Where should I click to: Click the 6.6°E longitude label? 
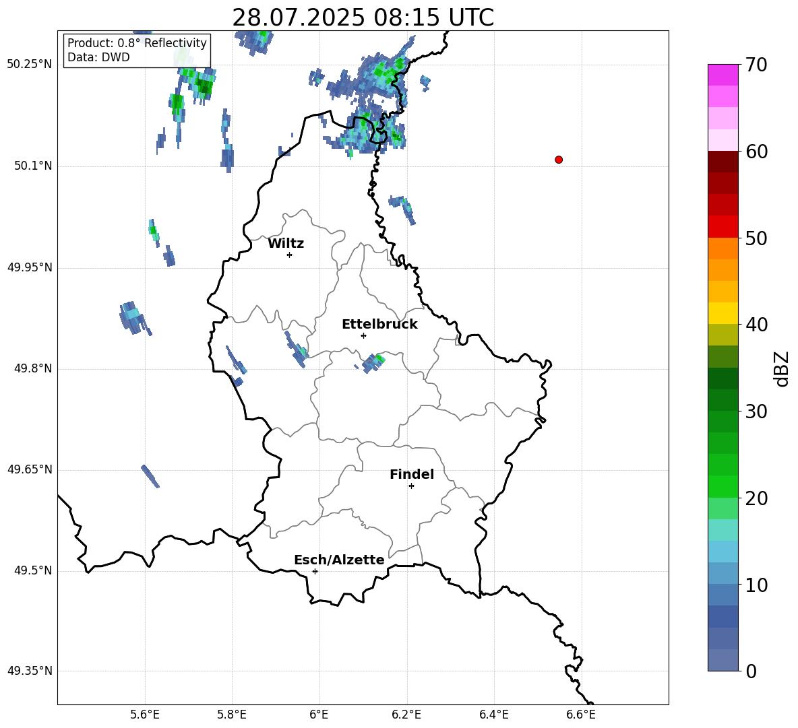pos(581,715)
